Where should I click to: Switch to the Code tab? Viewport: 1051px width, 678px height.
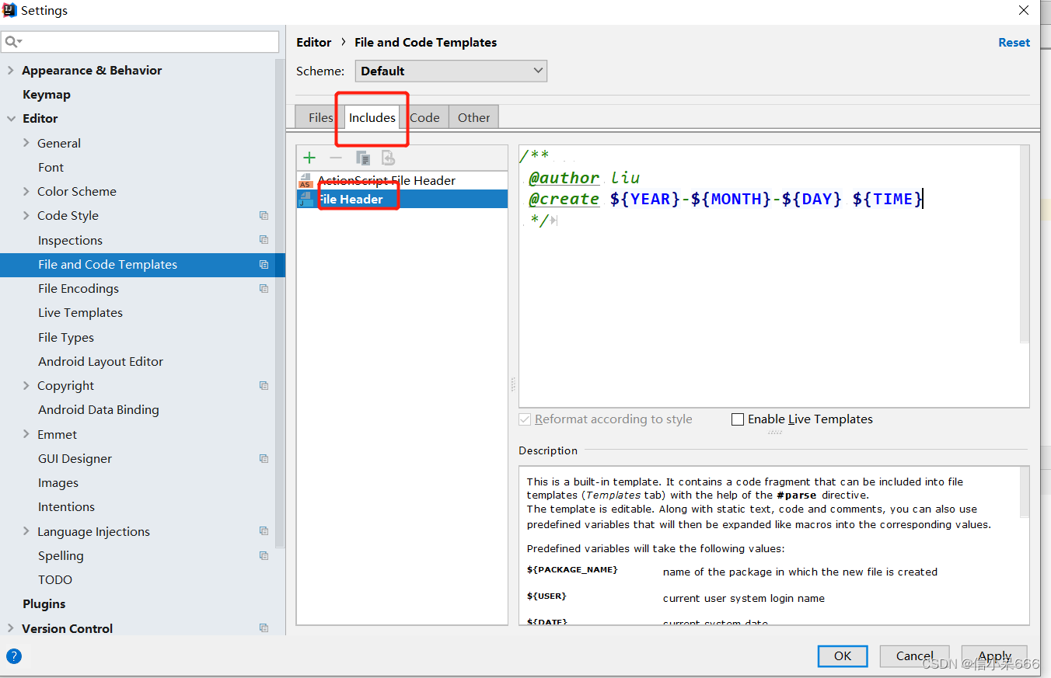pos(424,117)
